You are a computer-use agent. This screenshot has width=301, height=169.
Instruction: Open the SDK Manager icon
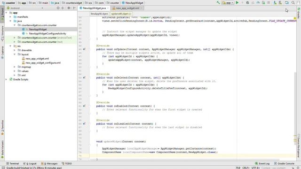280,3
